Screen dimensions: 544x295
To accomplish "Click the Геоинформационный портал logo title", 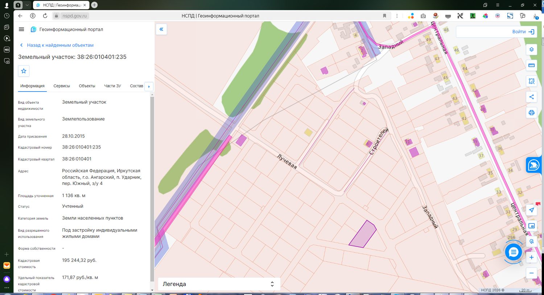I will tap(67, 29).
